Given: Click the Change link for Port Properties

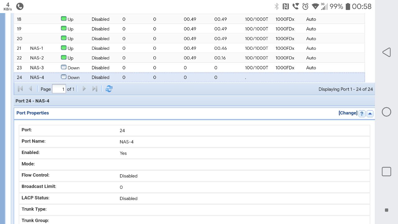Looking at the screenshot, I should pos(348,113).
